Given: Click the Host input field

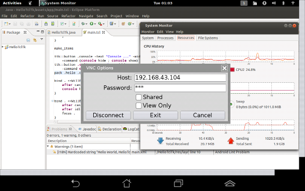Looking at the screenshot, I should [180, 78].
